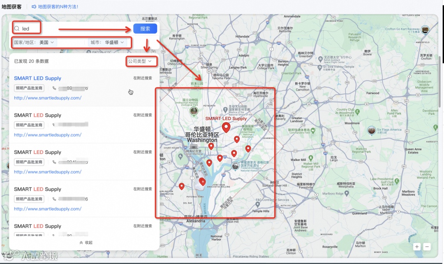Open the 国家/地区 美国 dropdown

(x=34, y=42)
